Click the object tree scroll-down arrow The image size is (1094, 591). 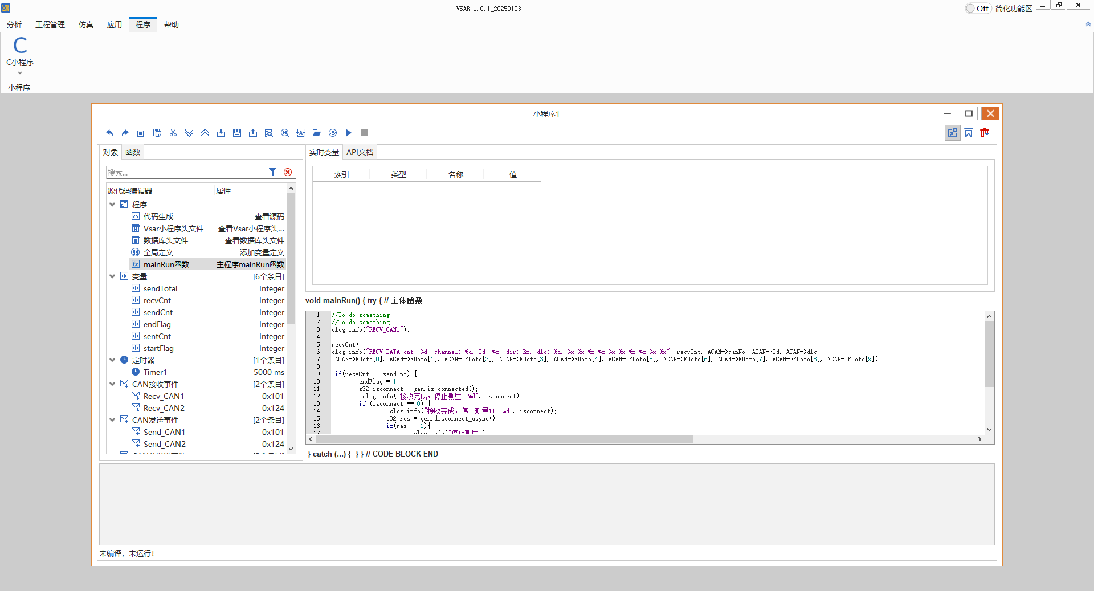point(291,449)
